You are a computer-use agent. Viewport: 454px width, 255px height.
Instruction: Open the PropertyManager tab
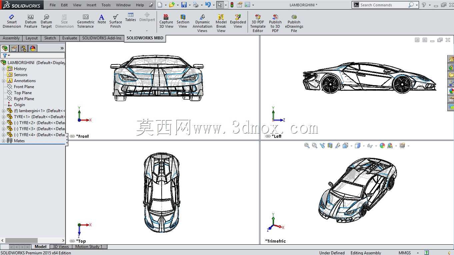coord(14,48)
